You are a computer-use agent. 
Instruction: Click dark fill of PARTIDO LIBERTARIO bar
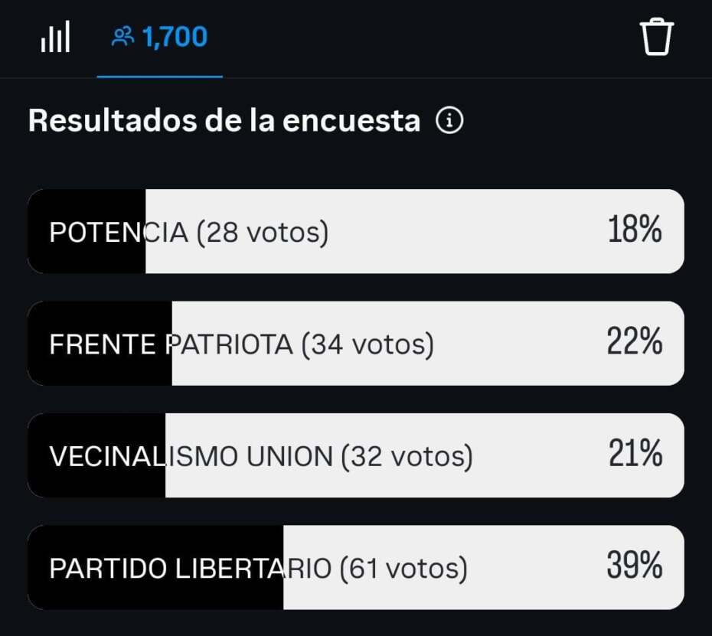tap(155, 567)
